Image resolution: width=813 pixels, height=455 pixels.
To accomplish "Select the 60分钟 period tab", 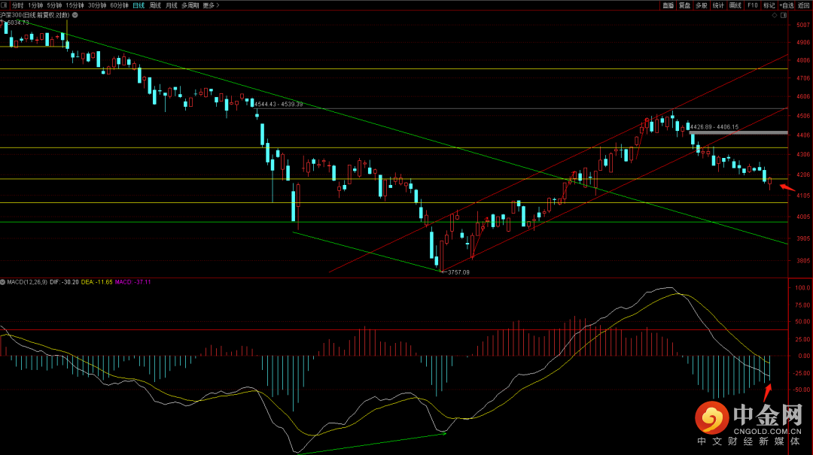I will (x=119, y=5).
